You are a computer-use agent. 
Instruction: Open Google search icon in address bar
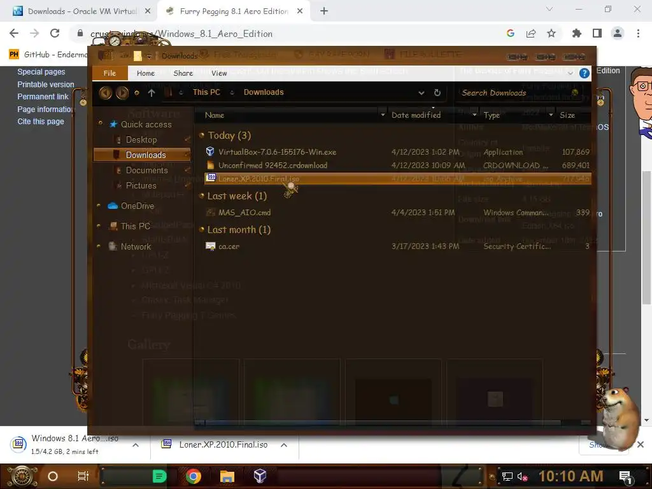(511, 33)
